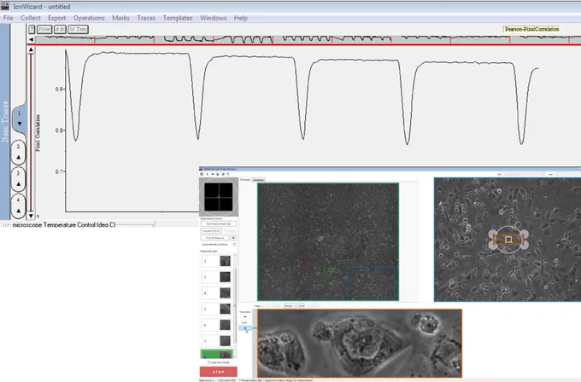The image size is (581, 382).
Task: Collapse base trace 1 with its down arrow
Action: [x=20, y=124]
